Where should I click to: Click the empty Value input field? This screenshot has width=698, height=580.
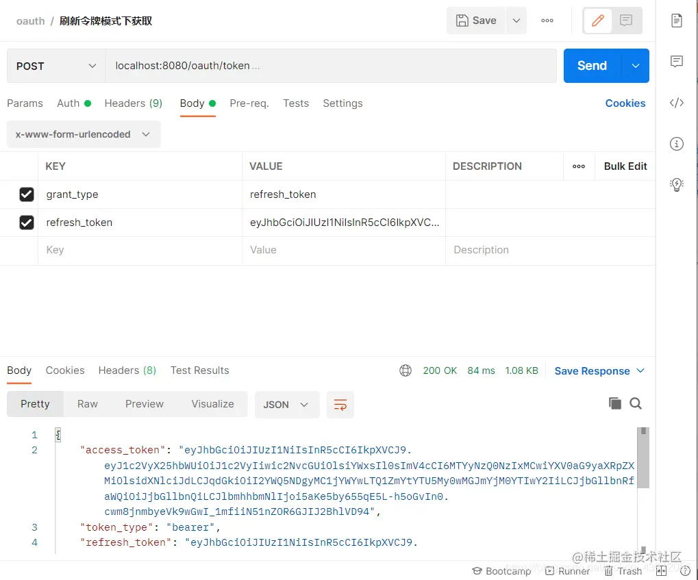point(344,250)
